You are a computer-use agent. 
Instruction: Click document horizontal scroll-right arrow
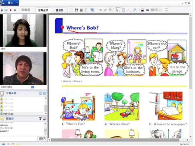click(188, 140)
